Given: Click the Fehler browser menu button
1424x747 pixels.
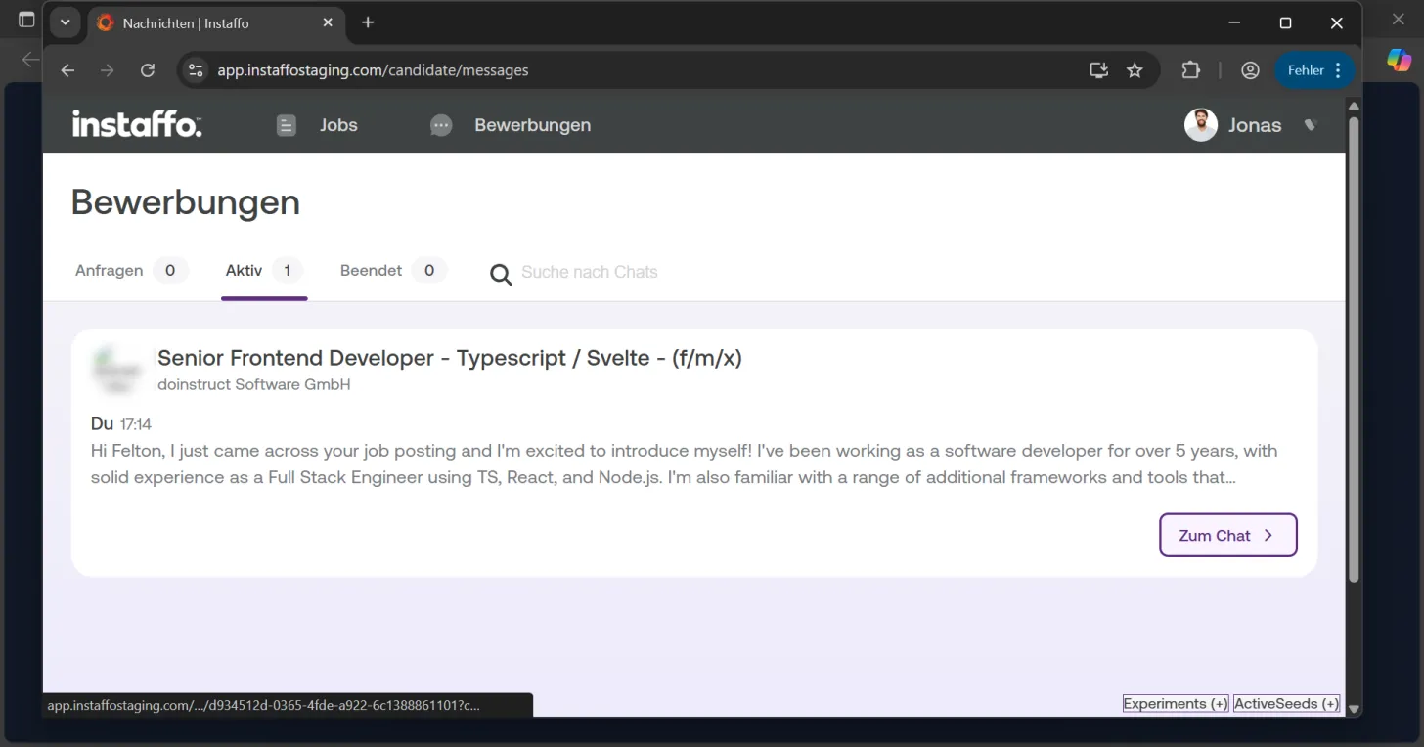Looking at the screenshot, I should tap(1314, 70).
